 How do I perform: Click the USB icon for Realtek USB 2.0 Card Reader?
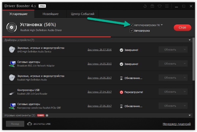pos(12,93)
